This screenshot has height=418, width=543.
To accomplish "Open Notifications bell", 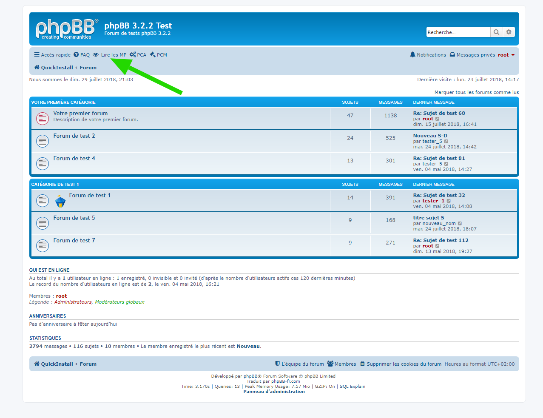I will (428, 55).
